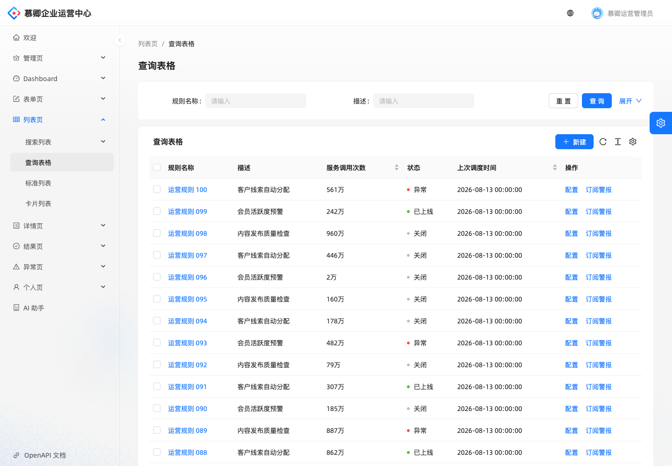Click the app logo 慕卿企业运营中心
The height and width of the screenshot is (466, 672).
pos(49,13)
